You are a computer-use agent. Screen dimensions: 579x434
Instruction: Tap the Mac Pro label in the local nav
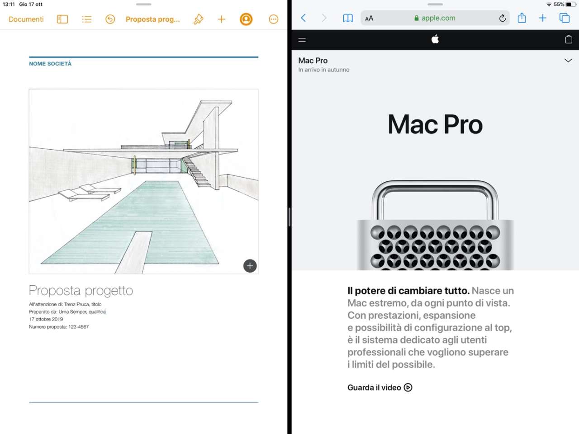pos(313,61)
